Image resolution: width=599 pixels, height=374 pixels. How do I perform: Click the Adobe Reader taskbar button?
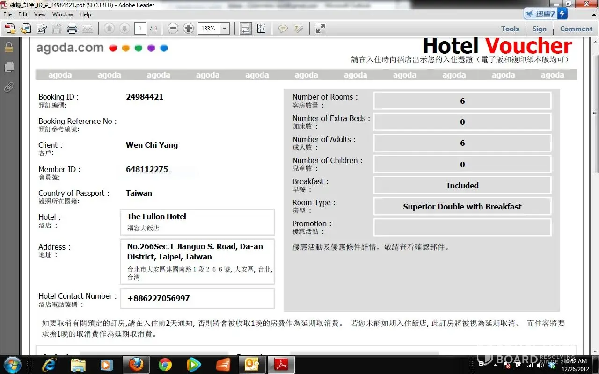[x=281, y=365]
